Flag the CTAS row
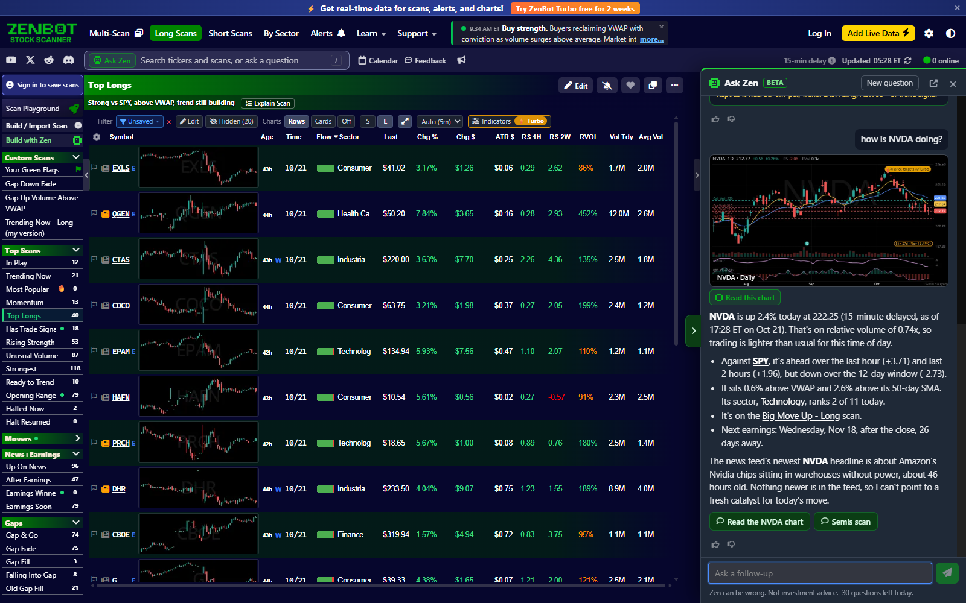 pyautogui.click(x=94, y=259)
